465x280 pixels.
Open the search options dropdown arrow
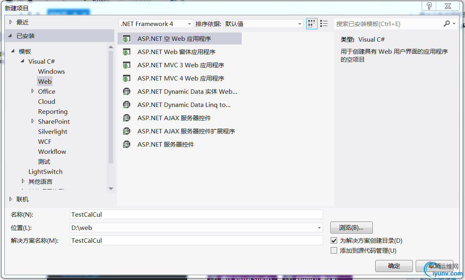tap(454, 24)
